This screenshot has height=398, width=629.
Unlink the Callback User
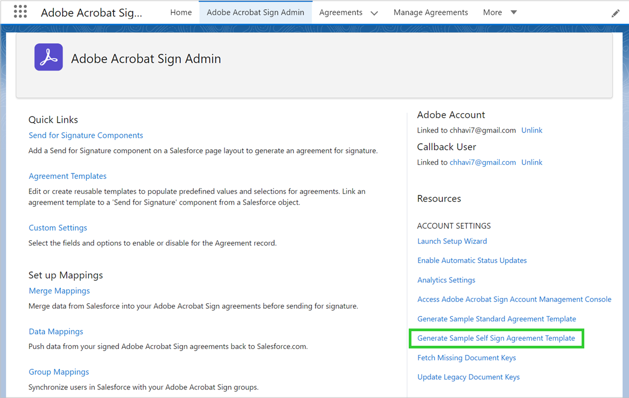tap(532, 162)
